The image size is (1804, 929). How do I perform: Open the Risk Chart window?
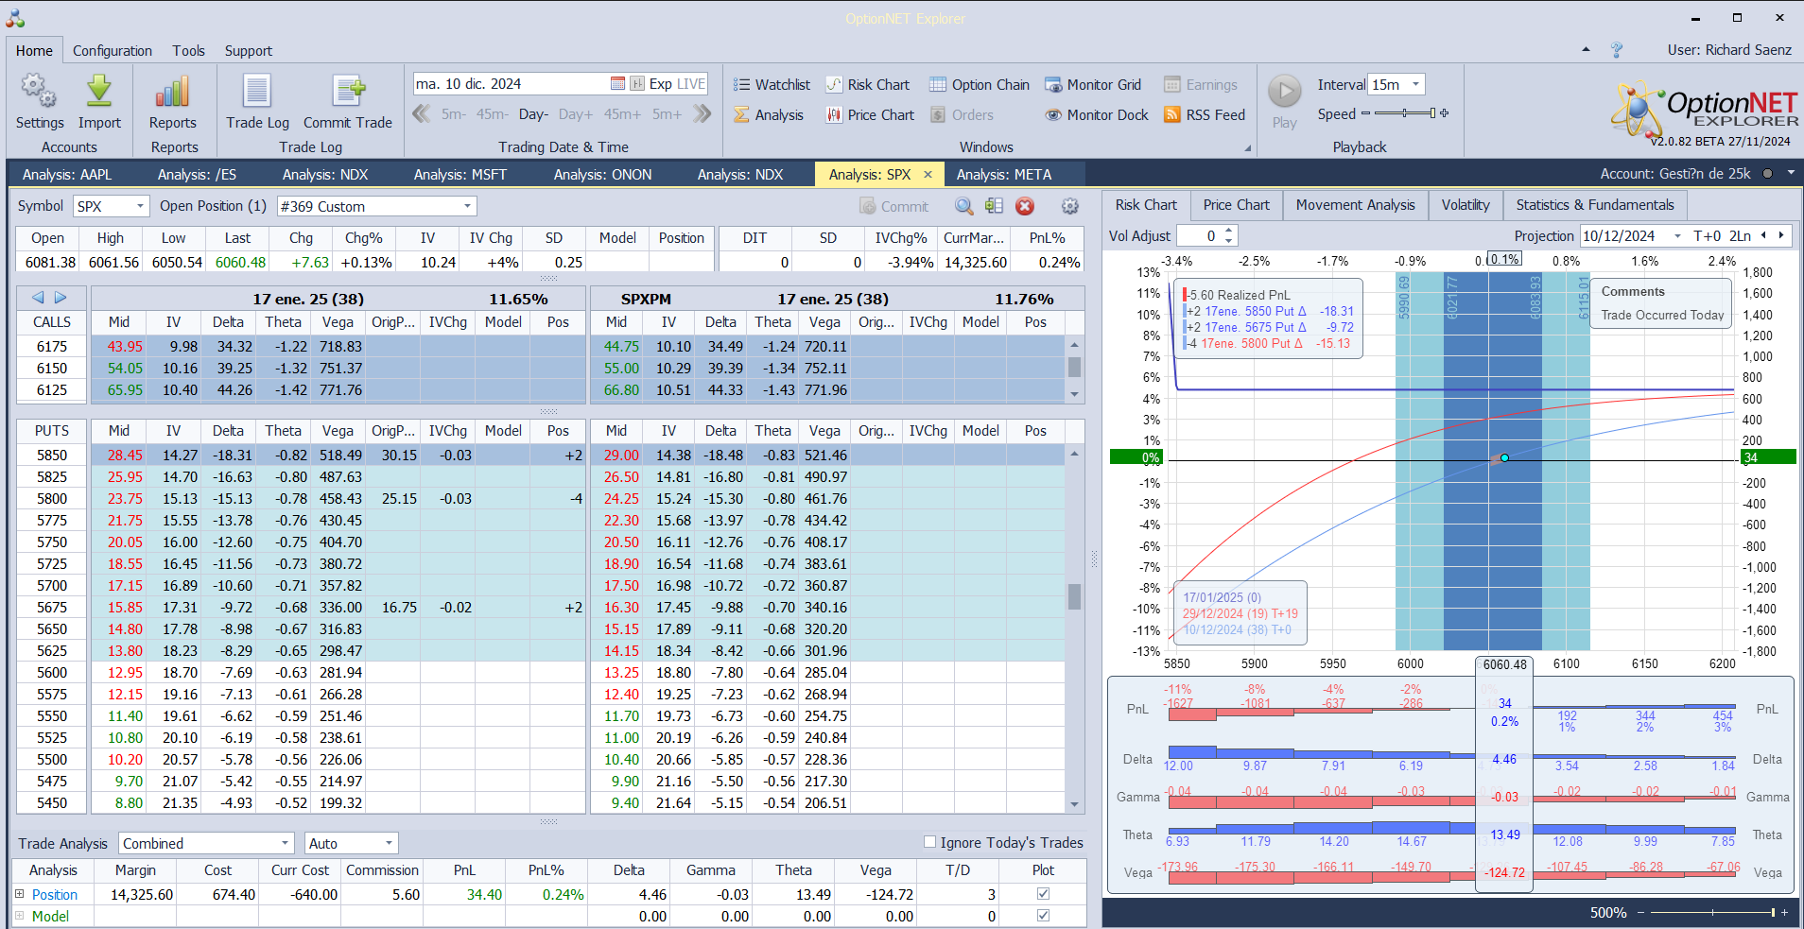click(867, 85)
